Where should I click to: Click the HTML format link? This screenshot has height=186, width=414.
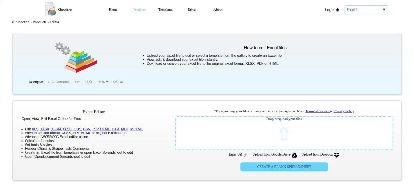[x=105, y=129]
